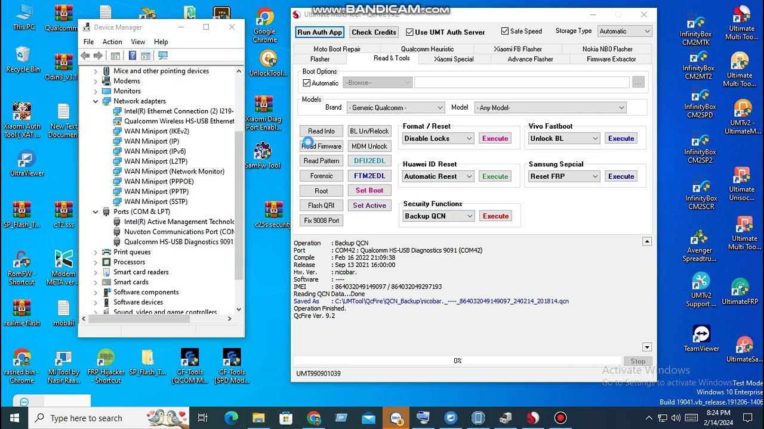Select the UnlockTool desktop icon
The width and height of the screenshot is (764, 429).
coord(268,64)
